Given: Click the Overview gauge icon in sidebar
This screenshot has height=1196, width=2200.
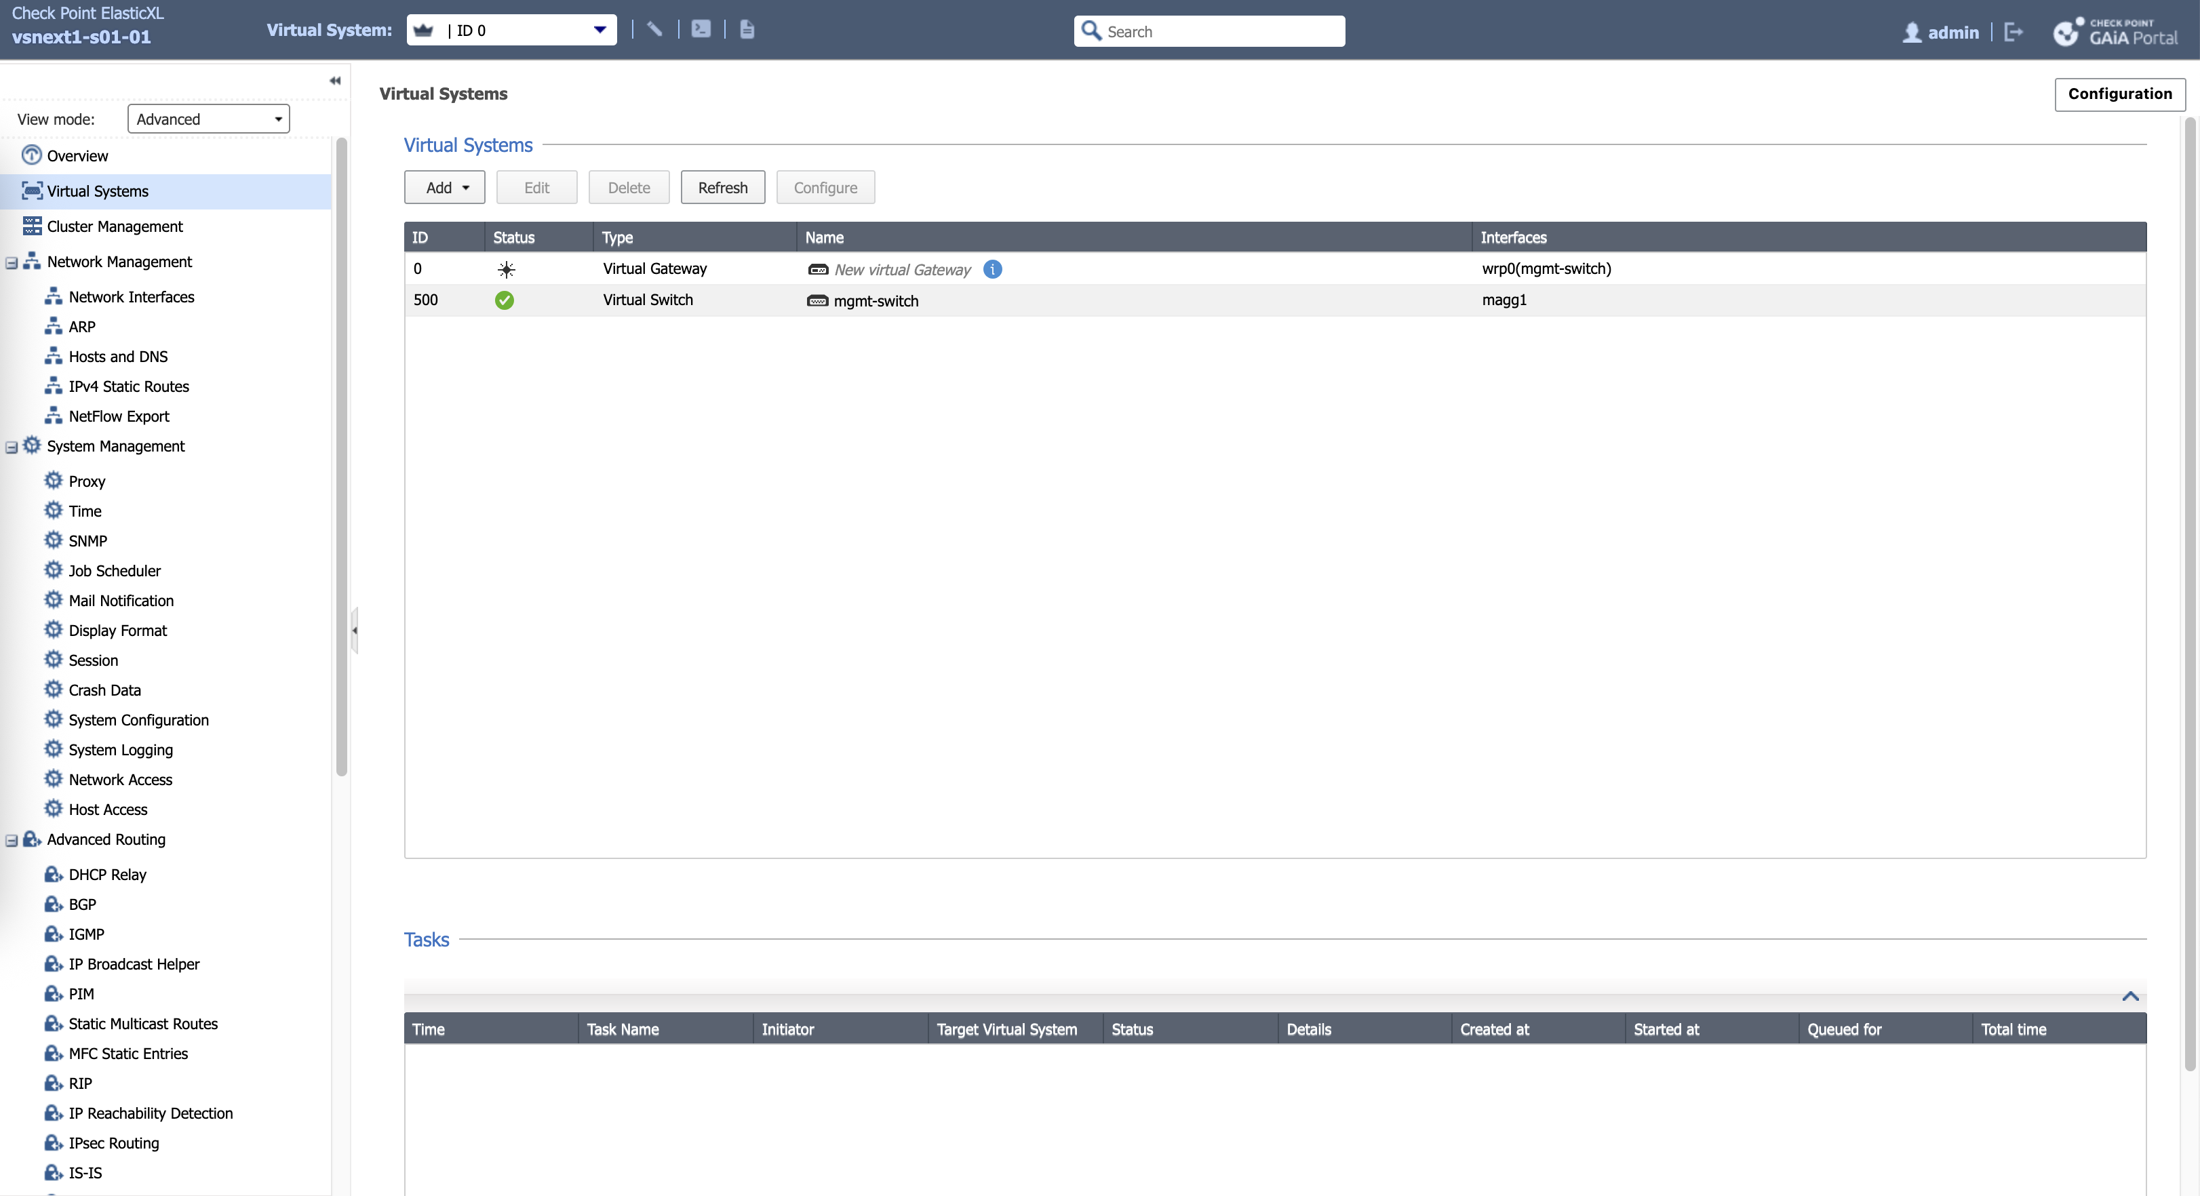Looking at the screenshot, I should pyautogui.click(x=32, y=155).
